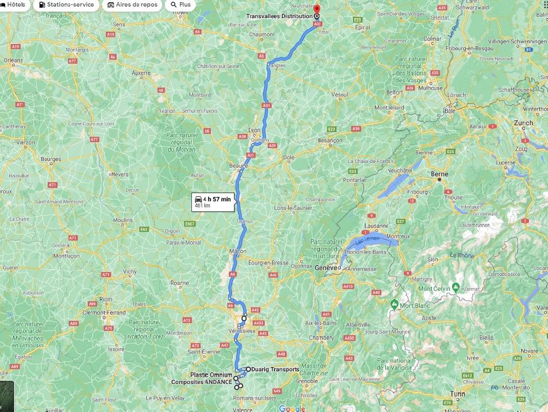Click the Genève city label

pos(326,268)
